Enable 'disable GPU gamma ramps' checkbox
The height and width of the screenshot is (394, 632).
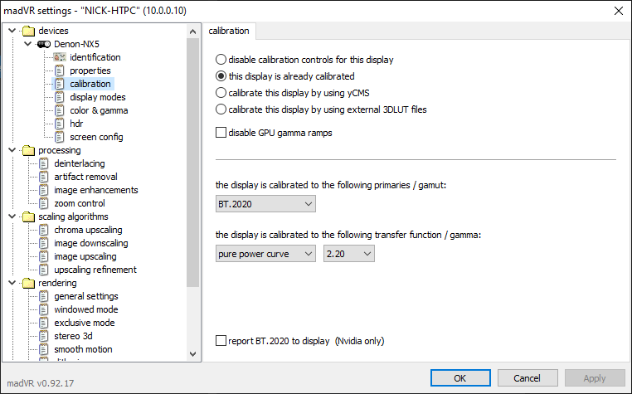pyautogui.click(x=221, y=133)
